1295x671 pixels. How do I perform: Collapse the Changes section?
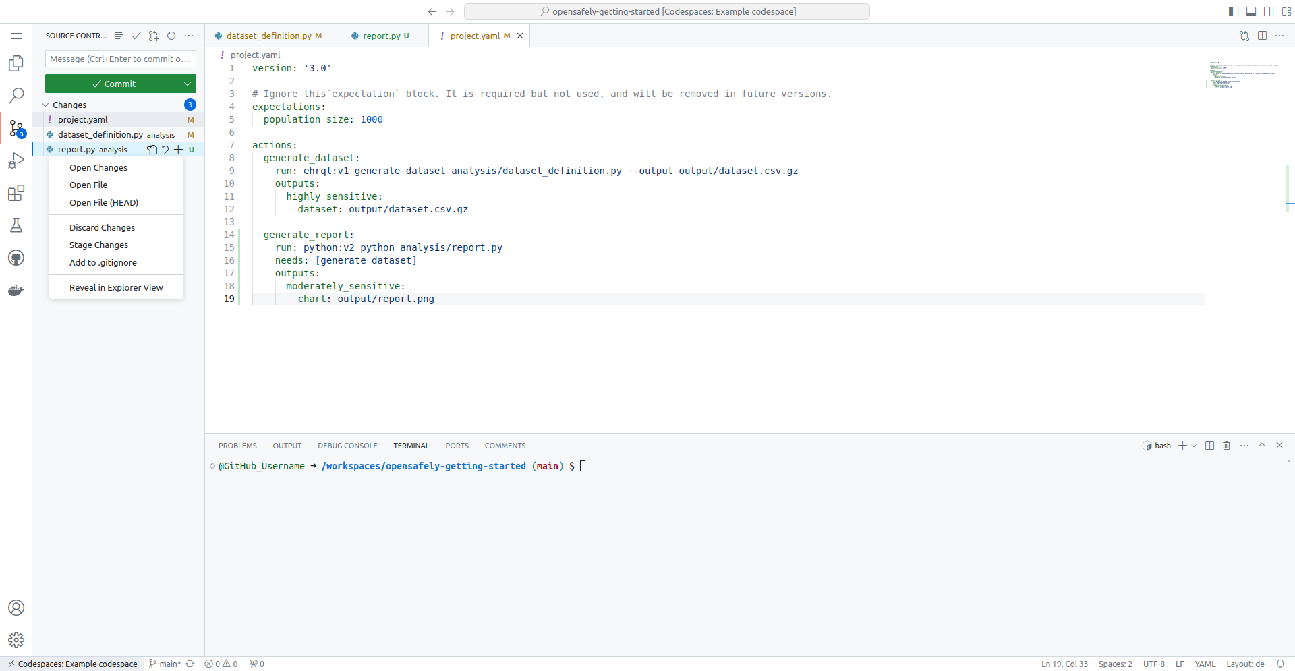45,104
